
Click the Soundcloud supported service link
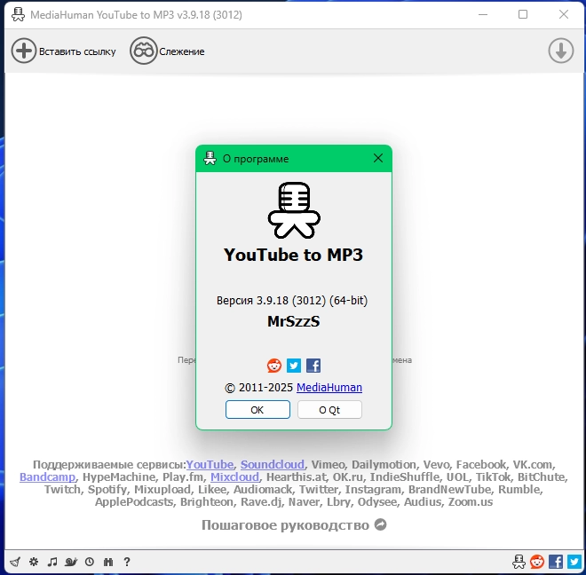pos(273,464)
